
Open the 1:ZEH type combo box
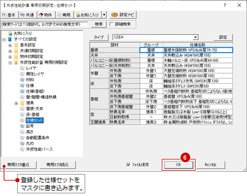[x=155, y=38]
